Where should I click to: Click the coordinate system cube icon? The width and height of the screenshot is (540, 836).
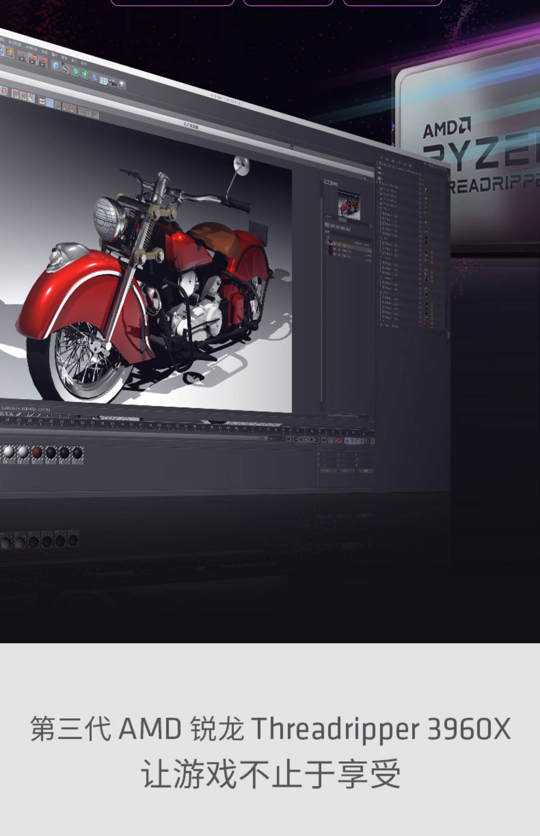[10, 53]
